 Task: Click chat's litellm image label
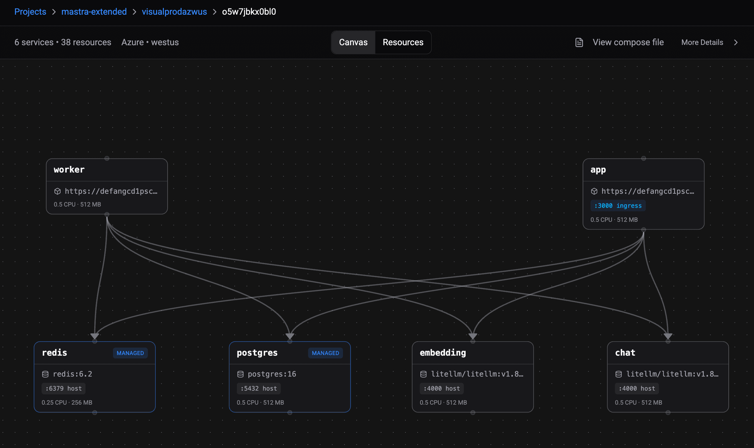[x=673, y=374]
